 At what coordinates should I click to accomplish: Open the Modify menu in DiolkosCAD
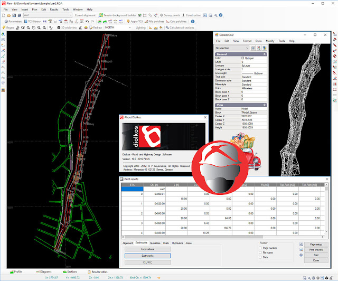coord(270,41)
